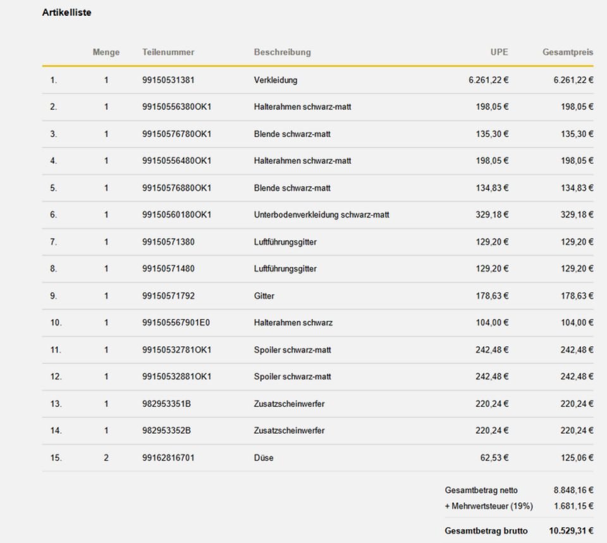Viewport: 607px width, 543px height.
Task: Click the Gesamtpreis column header
Action: coord(567,52)
